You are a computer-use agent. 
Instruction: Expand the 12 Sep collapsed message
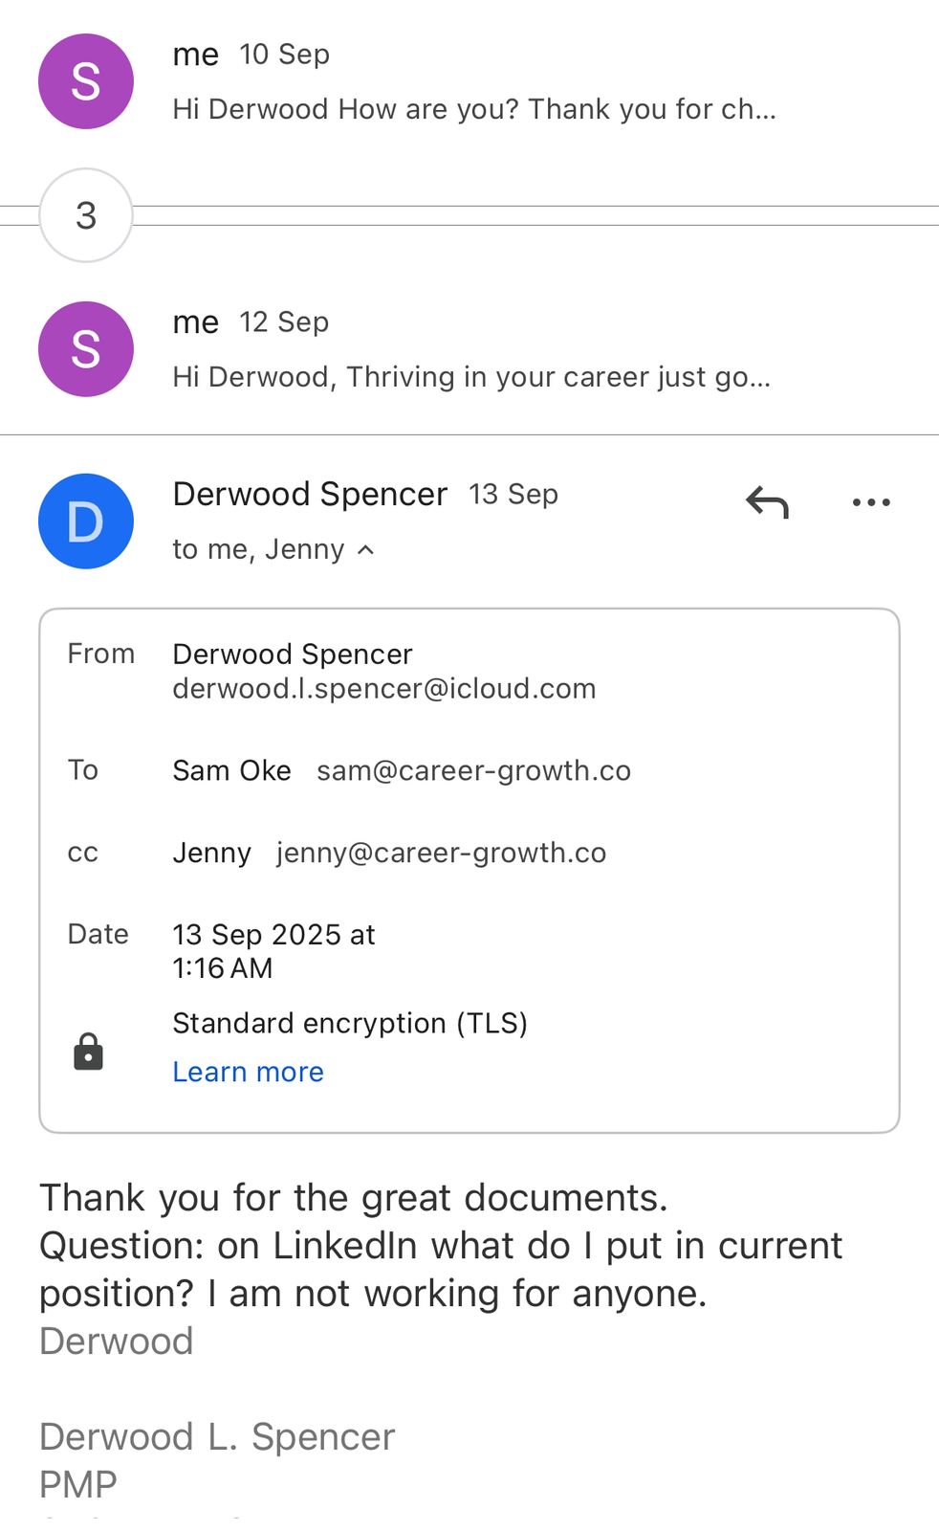[470, 377]
